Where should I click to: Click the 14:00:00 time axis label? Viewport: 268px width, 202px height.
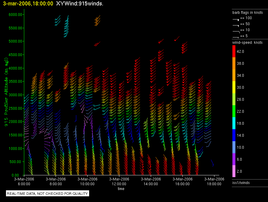coord(151,184)
